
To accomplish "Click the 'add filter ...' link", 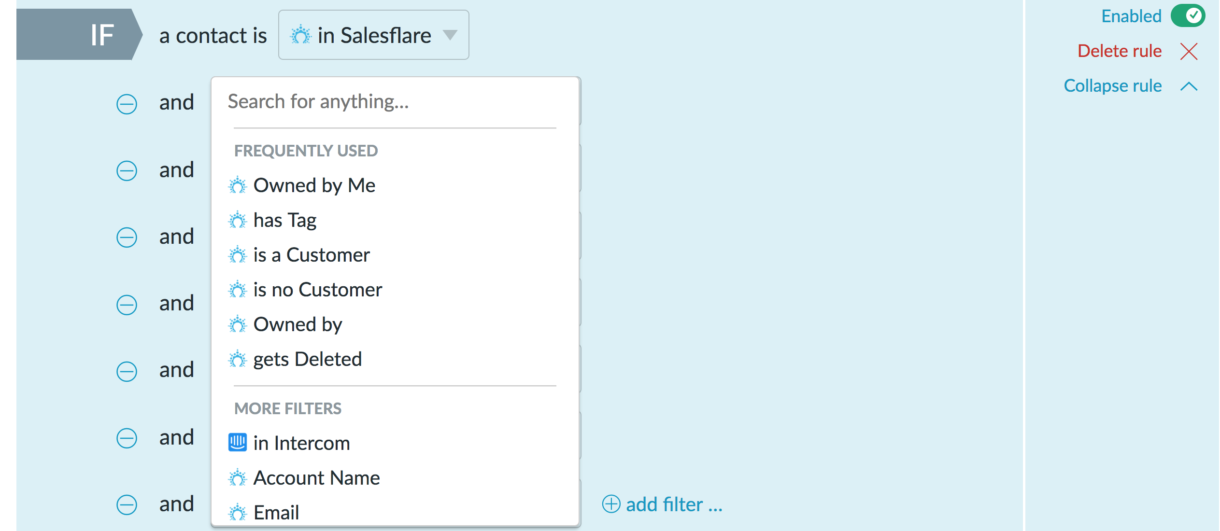I will pos(674,504).
